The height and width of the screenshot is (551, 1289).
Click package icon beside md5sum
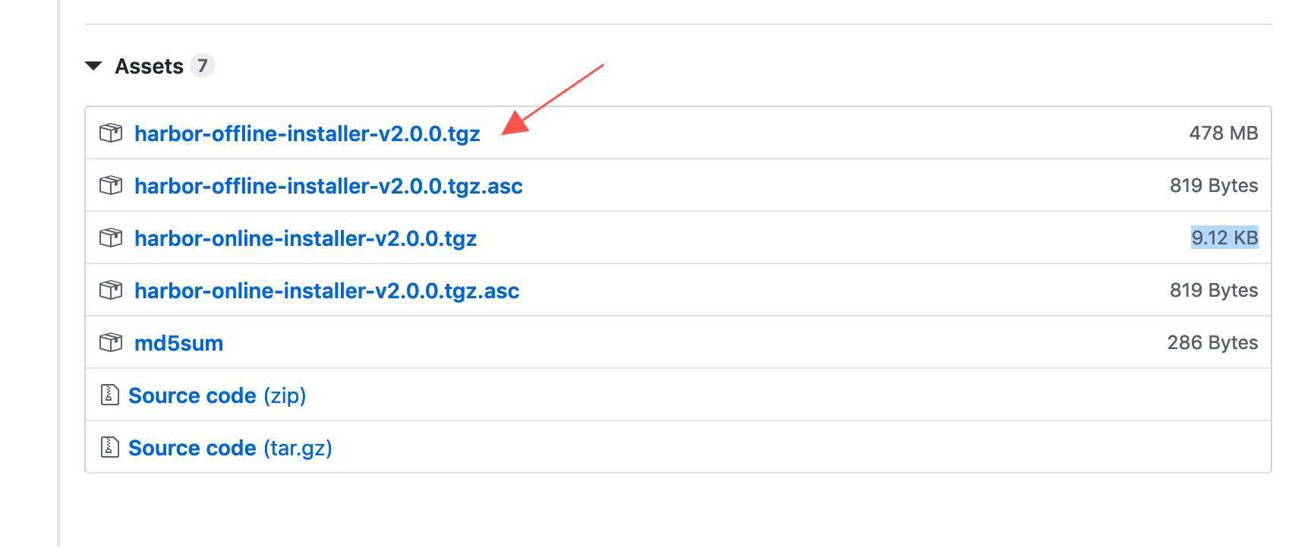coord(111,343)
